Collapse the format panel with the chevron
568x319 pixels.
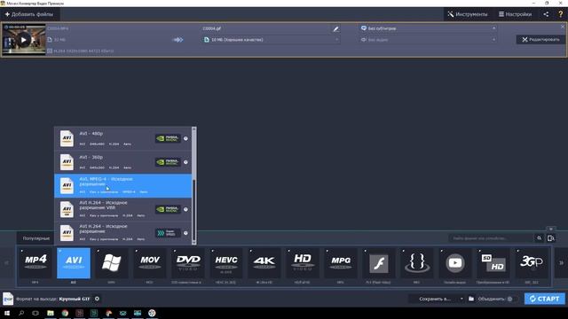550,229
